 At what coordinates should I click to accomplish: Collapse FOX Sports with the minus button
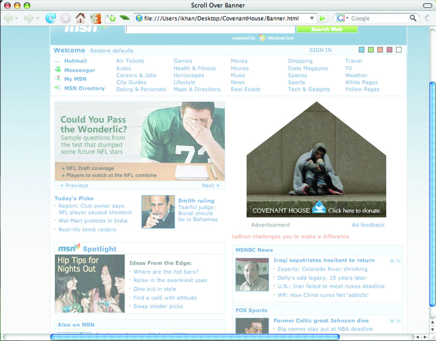coord(399,321)
